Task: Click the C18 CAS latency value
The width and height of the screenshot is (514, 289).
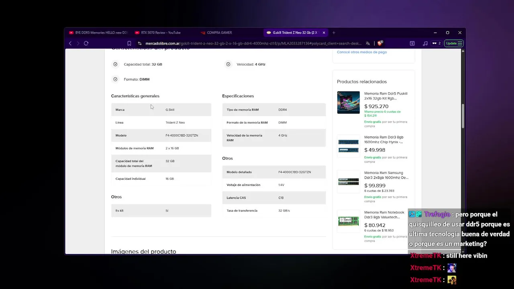Action: click(281, 198)
